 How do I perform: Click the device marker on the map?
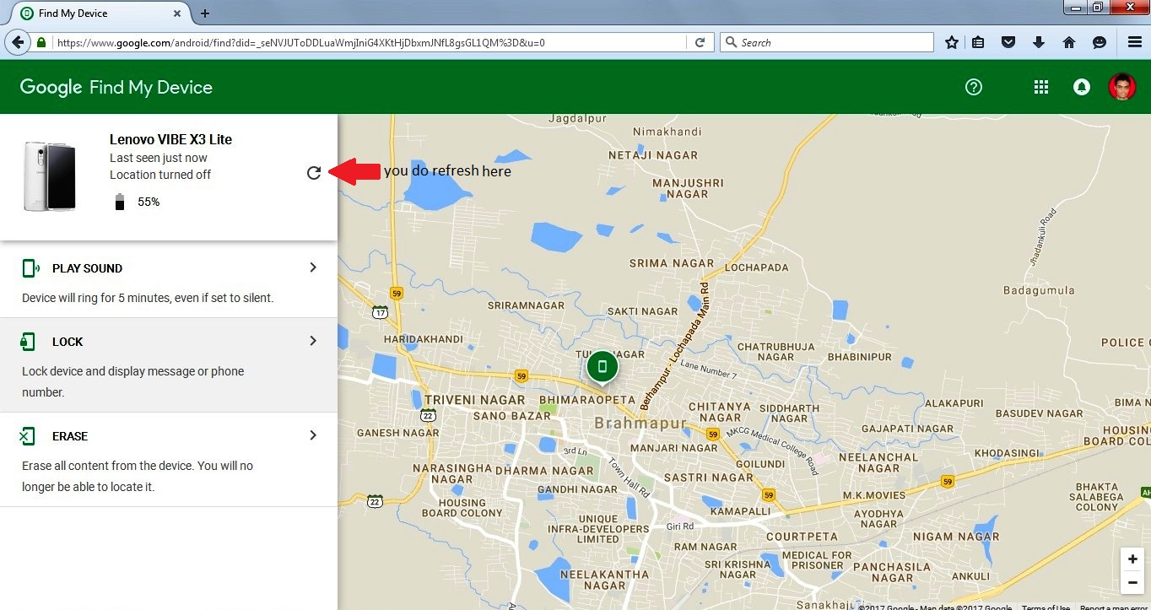[602, 367]
